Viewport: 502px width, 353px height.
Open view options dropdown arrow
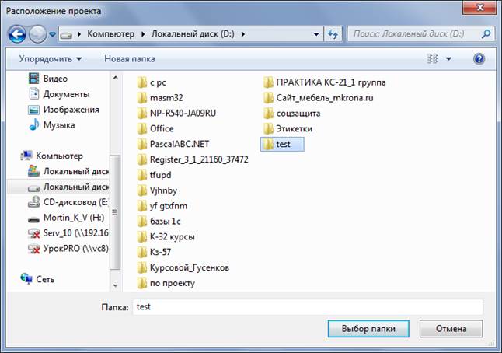point(449,59)
